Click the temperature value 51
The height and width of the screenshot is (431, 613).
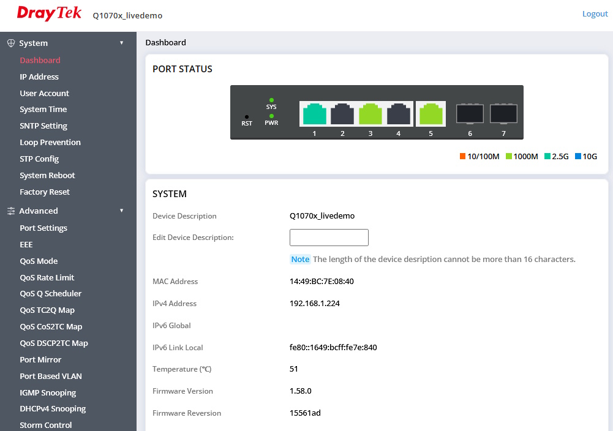tap(293, 369)
